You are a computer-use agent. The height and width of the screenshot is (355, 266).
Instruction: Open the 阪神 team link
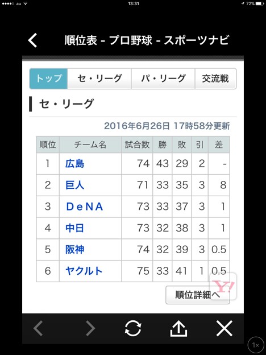click(74, 250)
